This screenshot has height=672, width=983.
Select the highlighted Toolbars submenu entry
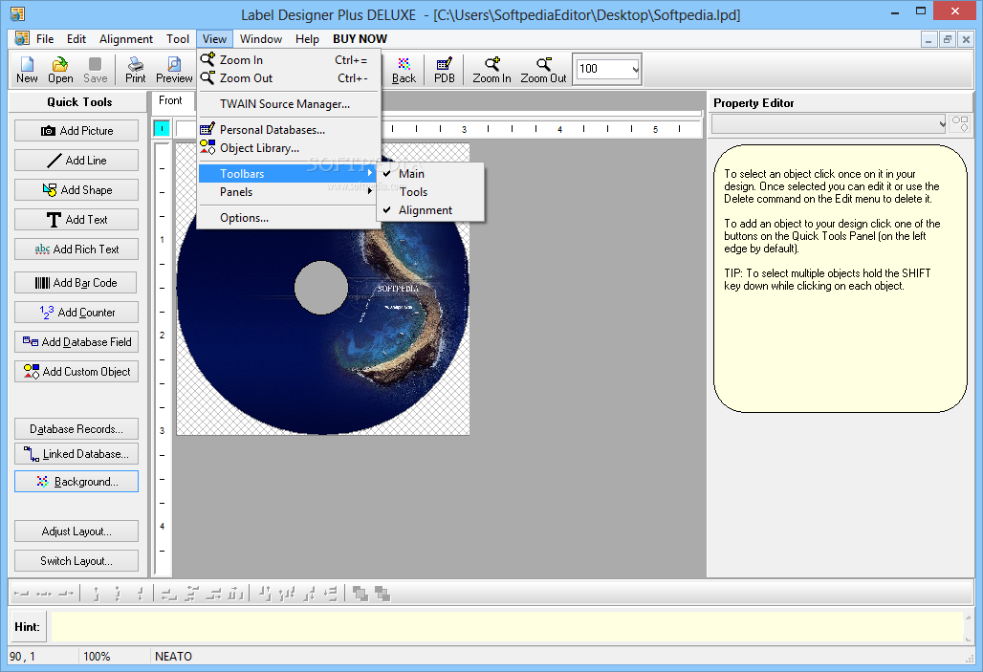click(289, 174)
